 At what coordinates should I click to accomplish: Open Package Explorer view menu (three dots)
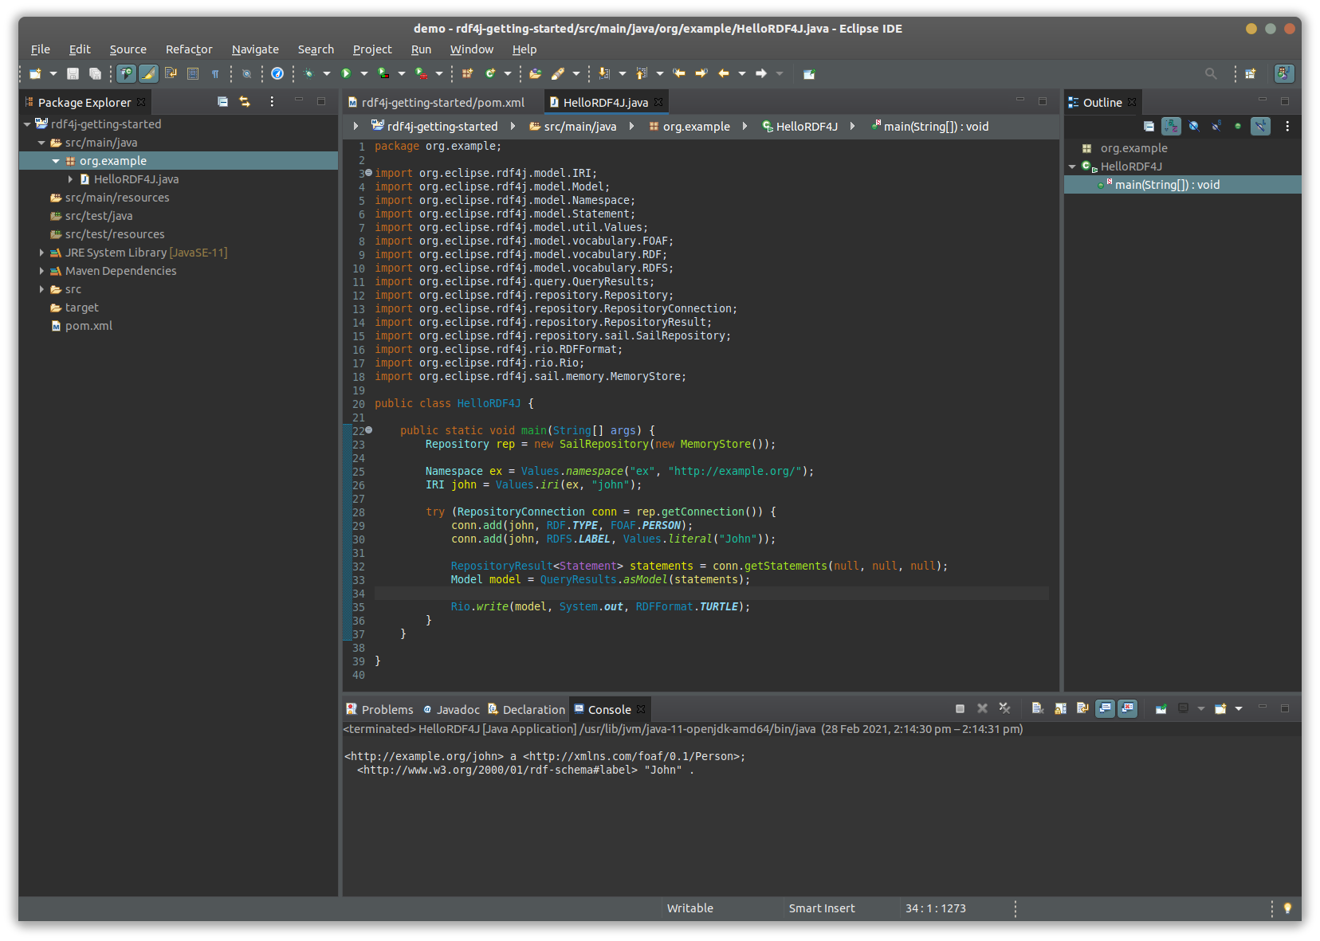272,102
